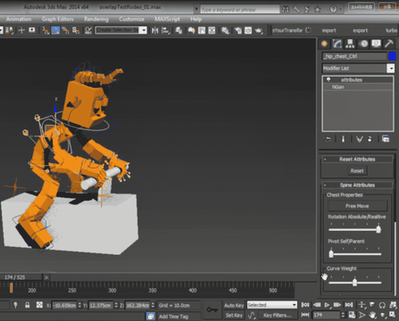Collapse the Spine Attributes rollout
399x321 pixels.
click(x=357, y=185)
